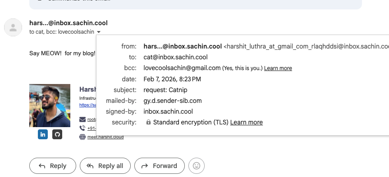
Task: Click the Standard encryption (TLS) text
Action: [x=191, y=122]
